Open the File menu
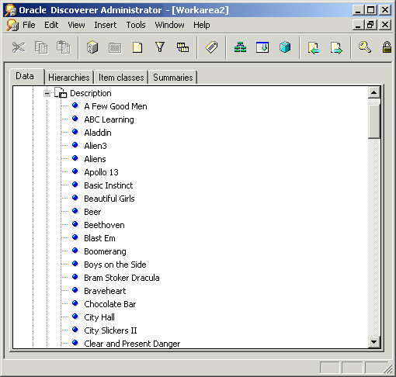 coord(29,25)
